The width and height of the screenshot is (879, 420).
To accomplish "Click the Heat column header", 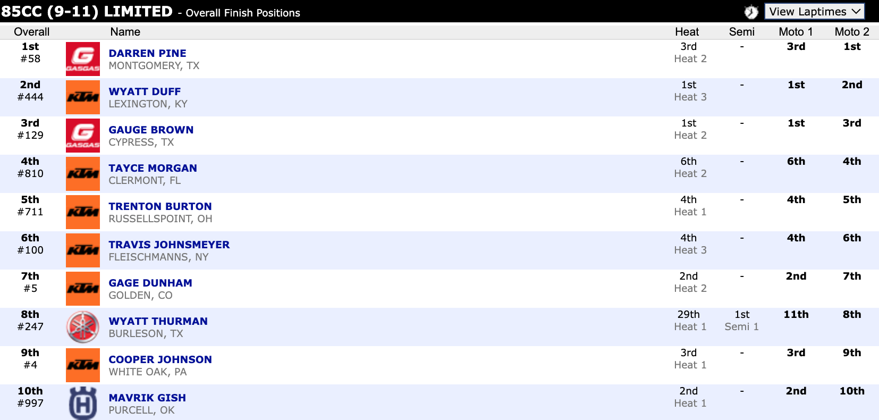I will [687, 32].
